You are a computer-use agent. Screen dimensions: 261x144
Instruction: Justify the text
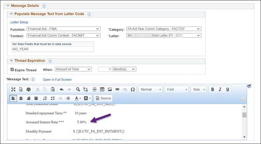point(36,98)
